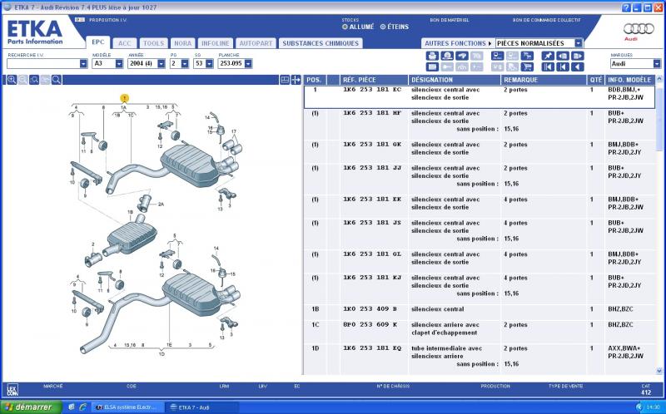Open the RECHERCHE I.V. dropdown arrow
The width and height of the screenshot is (666, 414).
83,64
